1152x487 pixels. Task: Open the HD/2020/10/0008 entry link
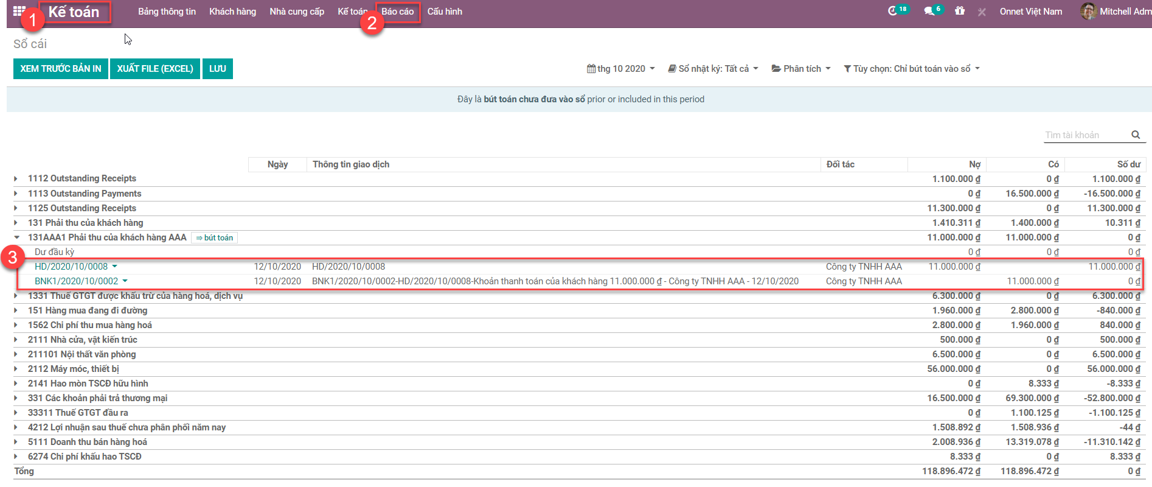[x=71, y=267]
